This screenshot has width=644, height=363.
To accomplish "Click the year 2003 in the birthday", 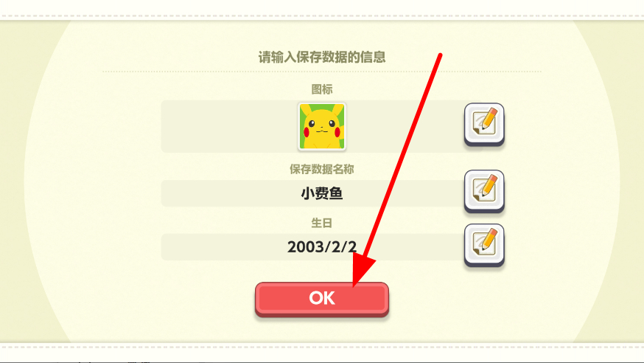I will pyautogui.click(x=304, y=247).
